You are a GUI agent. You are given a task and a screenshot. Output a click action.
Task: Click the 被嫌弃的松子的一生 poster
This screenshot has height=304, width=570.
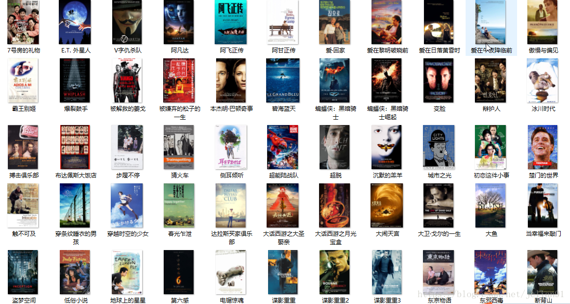point(179,80)
